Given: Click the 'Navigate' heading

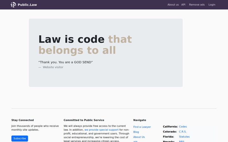Looking at the screenshot, I should click(x=140, y=120).
